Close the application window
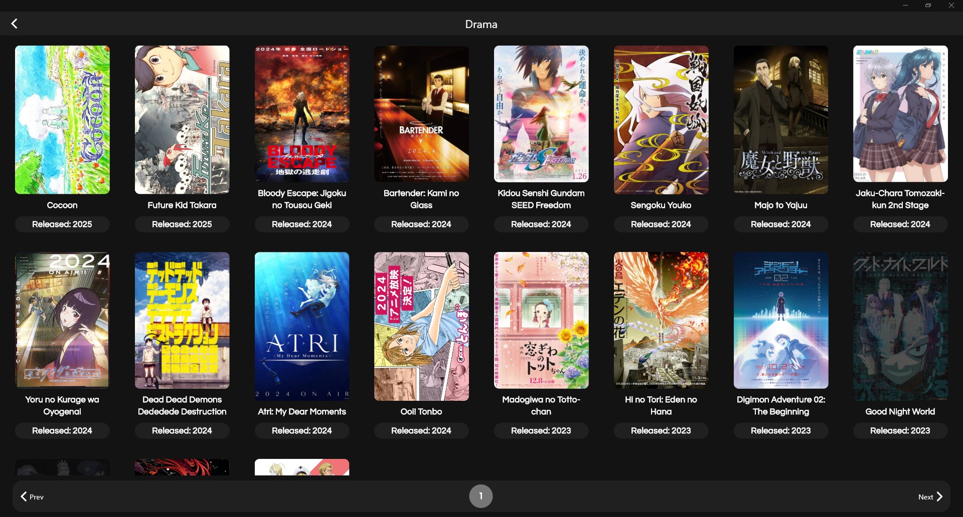Screen dimensions: 963x517 tap(951, 6)
